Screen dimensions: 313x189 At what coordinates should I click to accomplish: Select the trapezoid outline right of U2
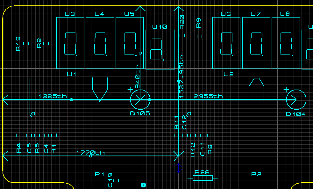pyautogui.click(x=257, y=90)
